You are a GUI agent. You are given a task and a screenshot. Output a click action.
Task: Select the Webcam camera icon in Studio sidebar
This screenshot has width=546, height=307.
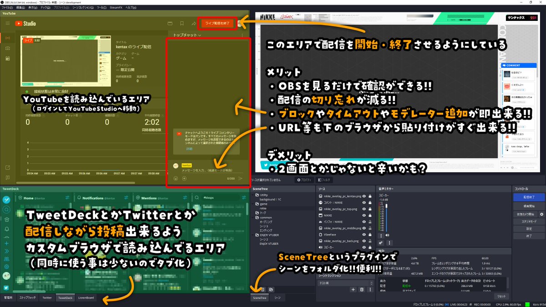(8, 48)
